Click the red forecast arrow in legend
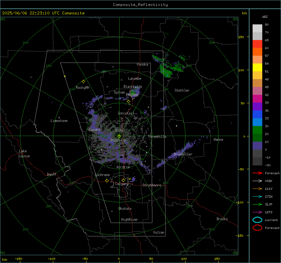Viewport: 281px width, 263px height. pyautogui.click(x=257, y=173)
